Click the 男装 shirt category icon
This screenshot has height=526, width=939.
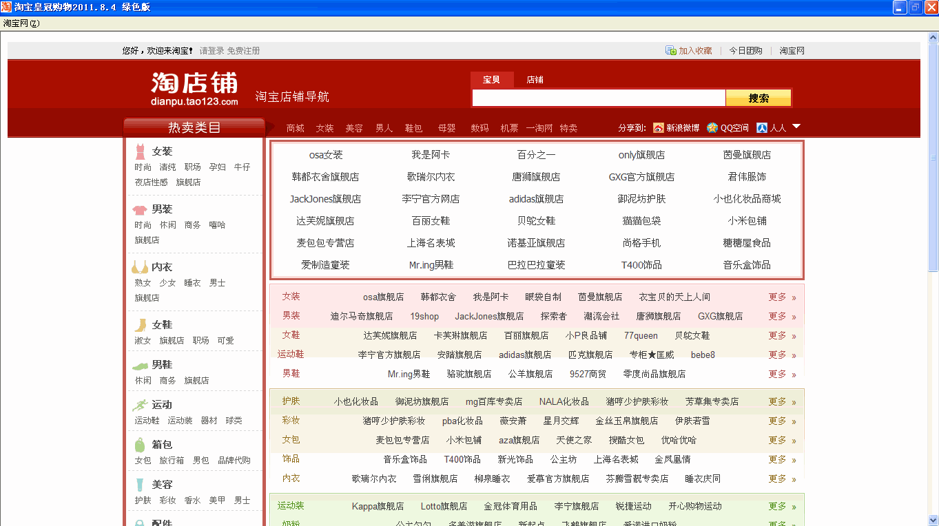click(140, 209)
